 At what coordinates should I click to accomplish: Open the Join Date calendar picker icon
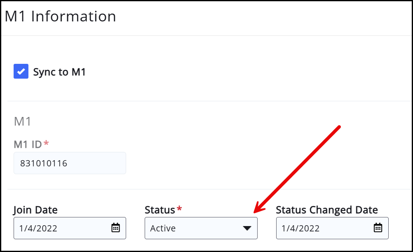[116, 228]
